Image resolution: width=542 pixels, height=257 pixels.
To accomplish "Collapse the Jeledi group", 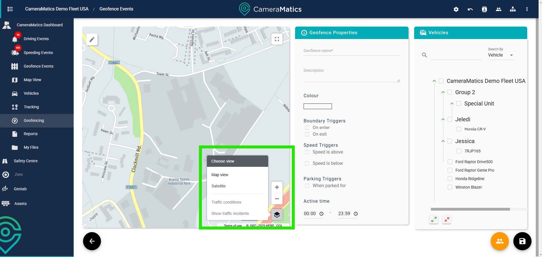I will click(443, 120).
